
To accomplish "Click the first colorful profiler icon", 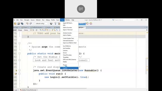I will click(x=88, y=24).
